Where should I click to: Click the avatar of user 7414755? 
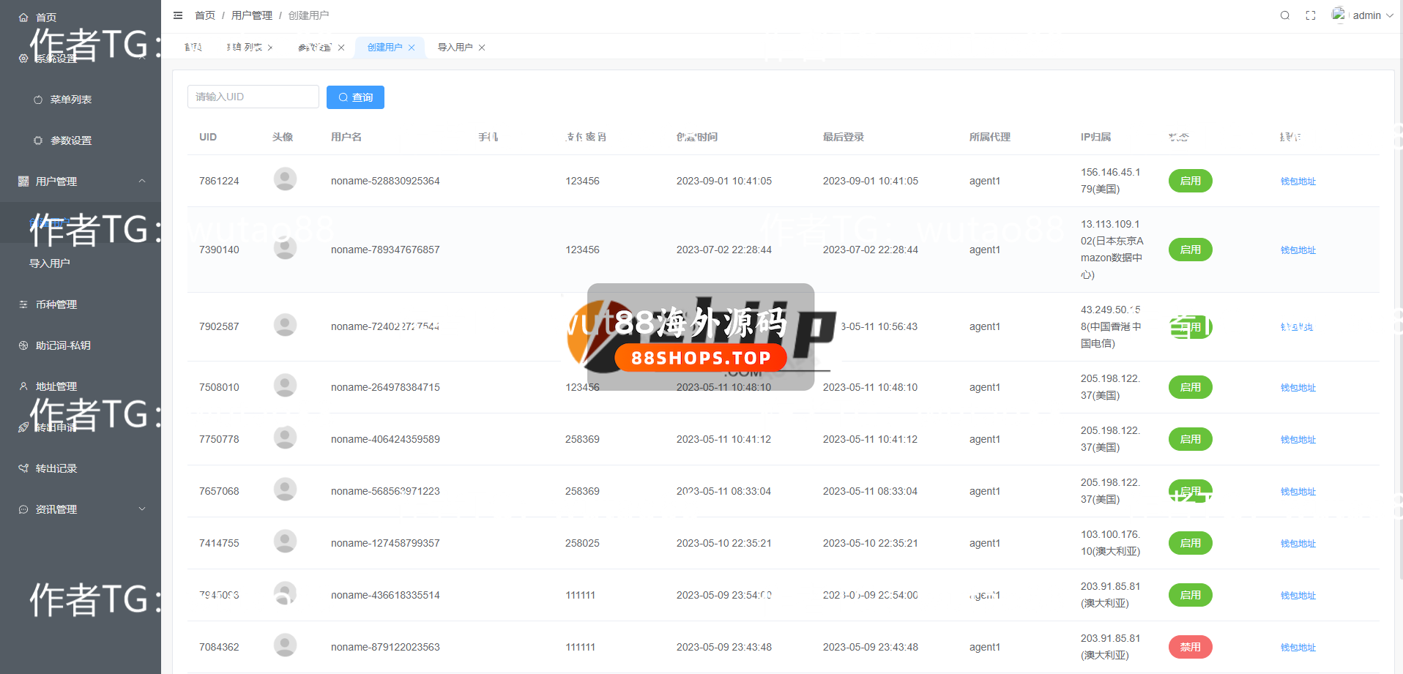point(285,542)
